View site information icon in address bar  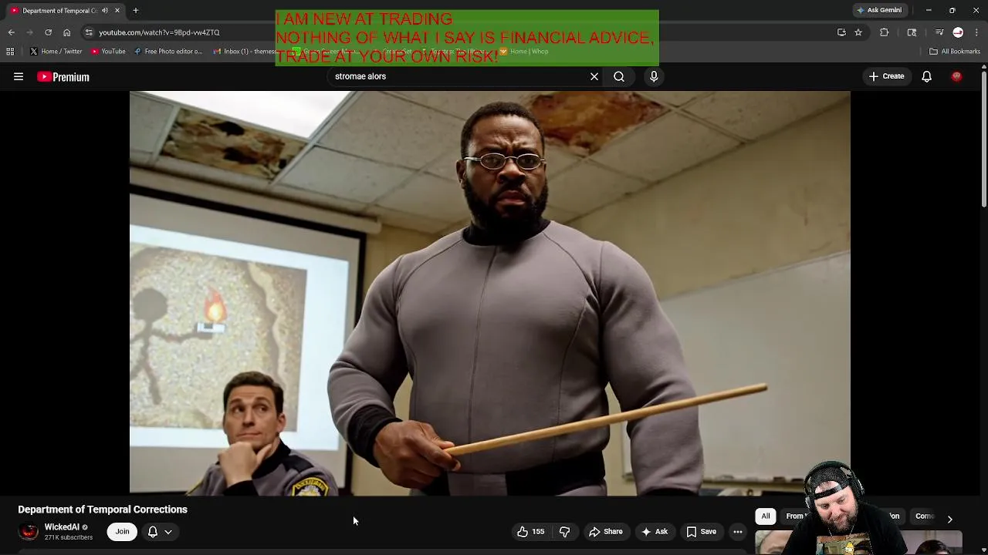pyautogui.click(x=89, y=32)
